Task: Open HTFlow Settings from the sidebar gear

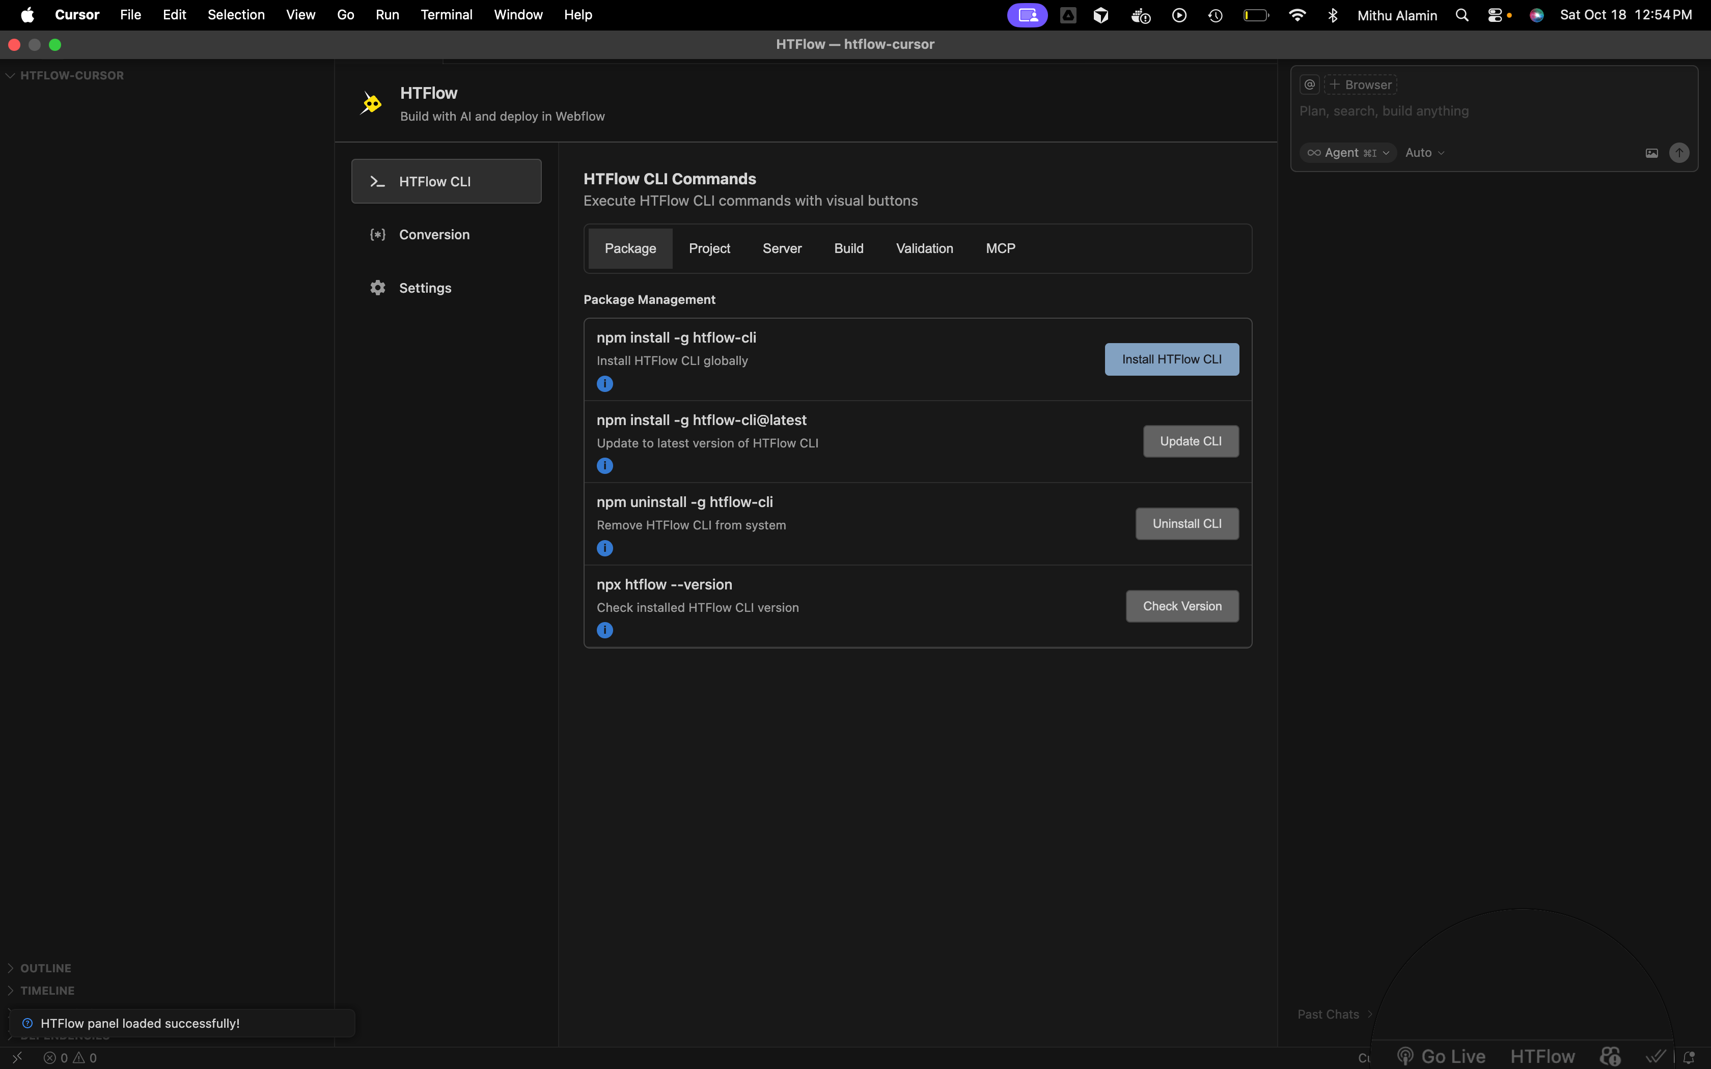Action: 425,287
